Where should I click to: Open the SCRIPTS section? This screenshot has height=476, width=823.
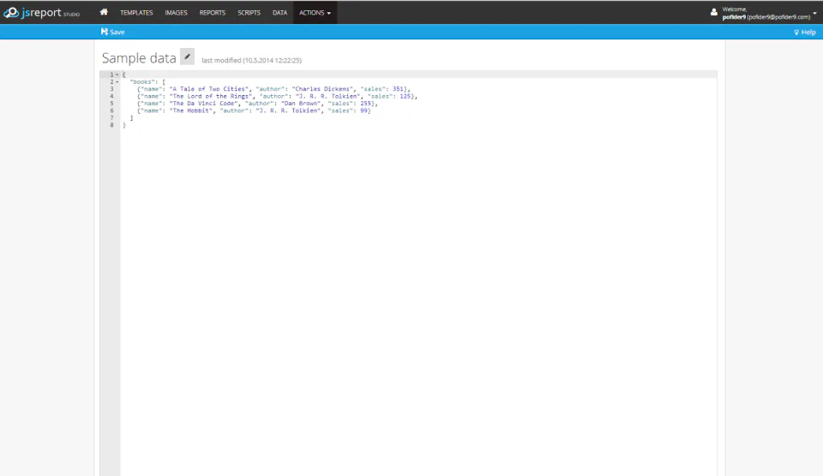(x=249, y=13)
